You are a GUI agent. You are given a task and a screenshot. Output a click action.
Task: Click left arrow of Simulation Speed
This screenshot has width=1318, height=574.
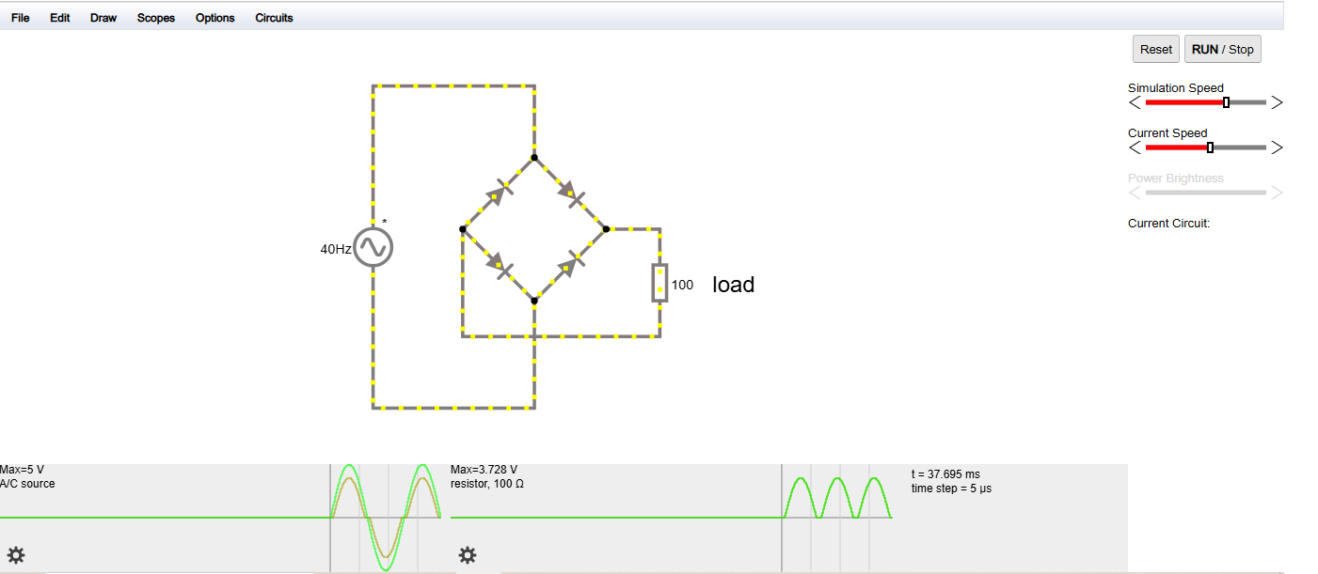tap(1135, 102)
